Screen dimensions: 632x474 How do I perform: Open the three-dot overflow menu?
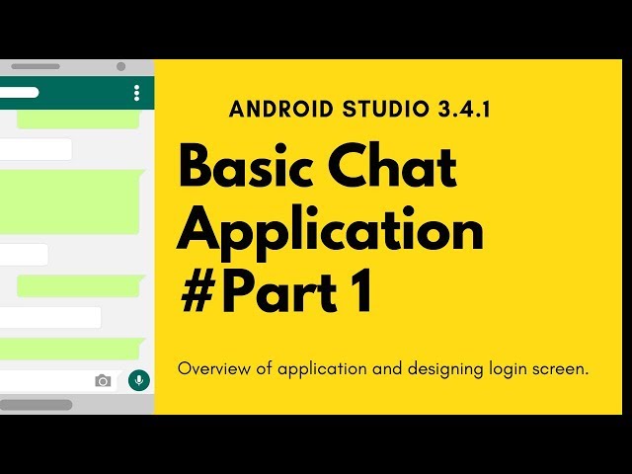(136, 93)
